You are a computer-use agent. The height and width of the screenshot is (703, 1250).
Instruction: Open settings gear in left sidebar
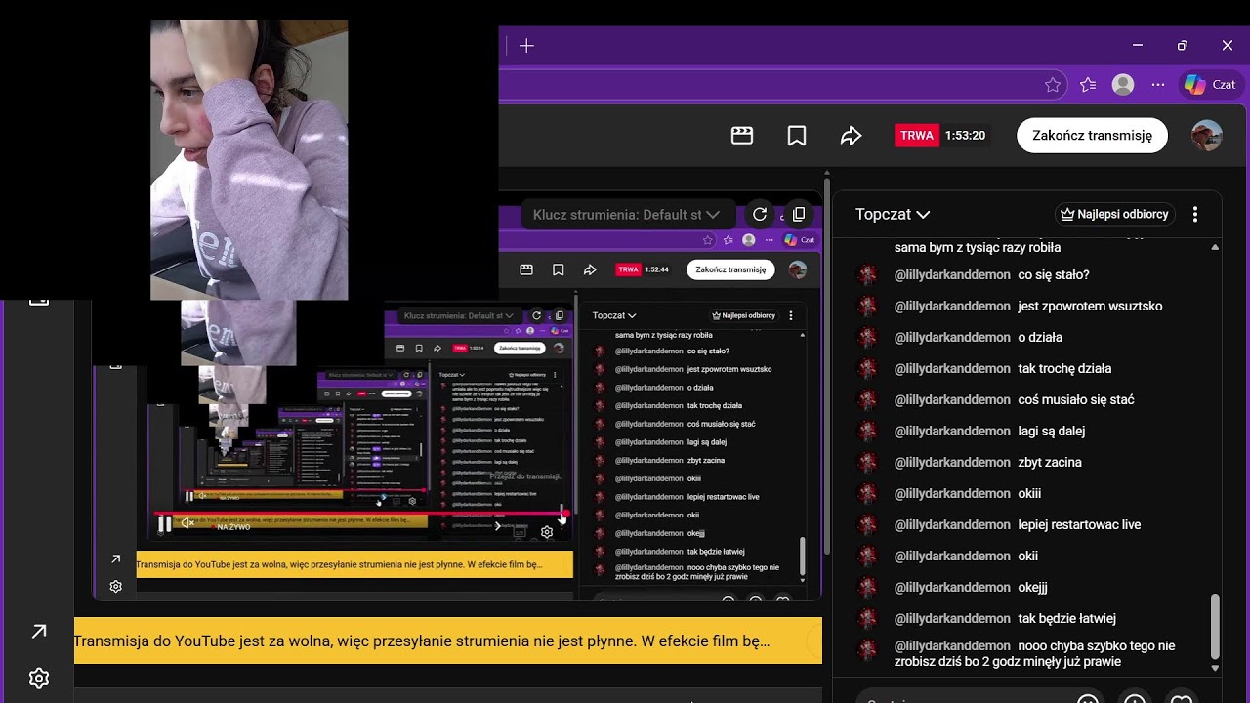pyautogui.click(x=39, y=678)
